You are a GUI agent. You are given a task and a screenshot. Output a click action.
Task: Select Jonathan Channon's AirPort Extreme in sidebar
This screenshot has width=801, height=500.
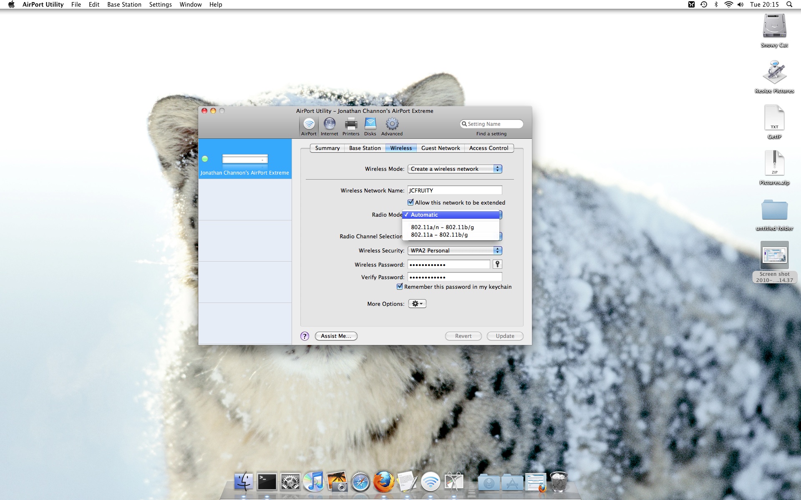(x=245, y=159)
